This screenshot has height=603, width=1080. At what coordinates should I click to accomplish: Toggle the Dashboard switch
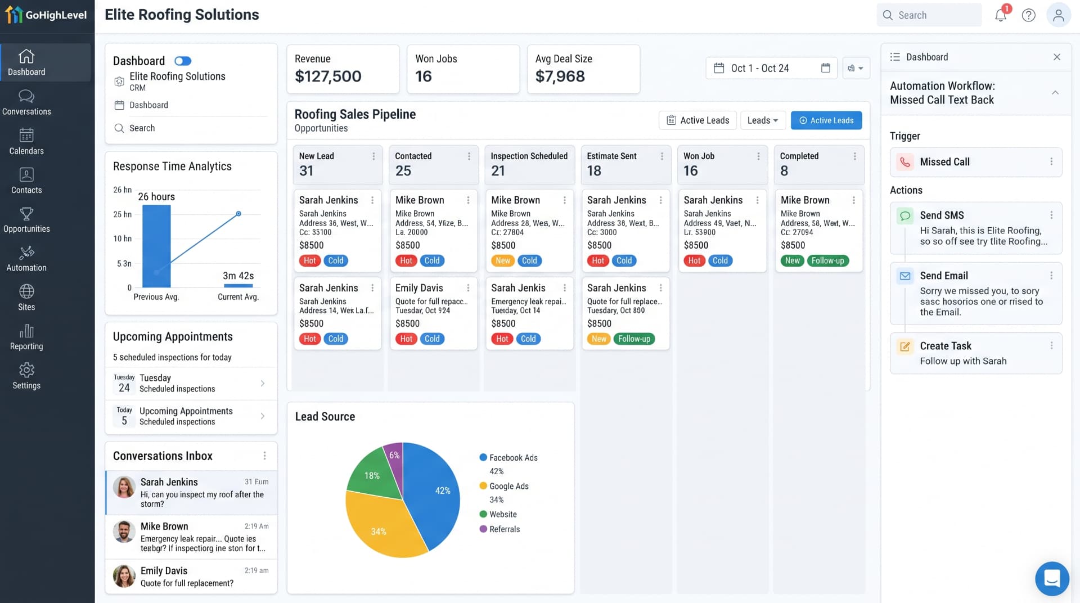tap(183, 61)
